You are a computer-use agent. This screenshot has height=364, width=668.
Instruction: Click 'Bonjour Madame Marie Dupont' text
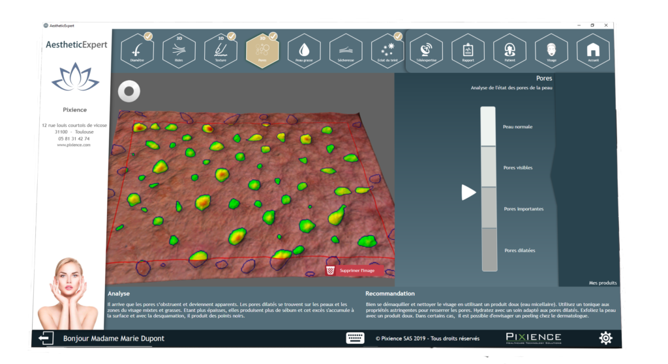click(114, 339)
